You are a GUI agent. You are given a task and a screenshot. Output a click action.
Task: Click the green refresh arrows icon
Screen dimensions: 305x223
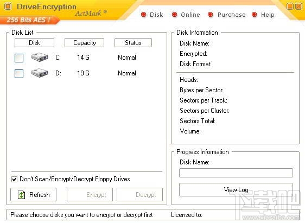(21, 195)
